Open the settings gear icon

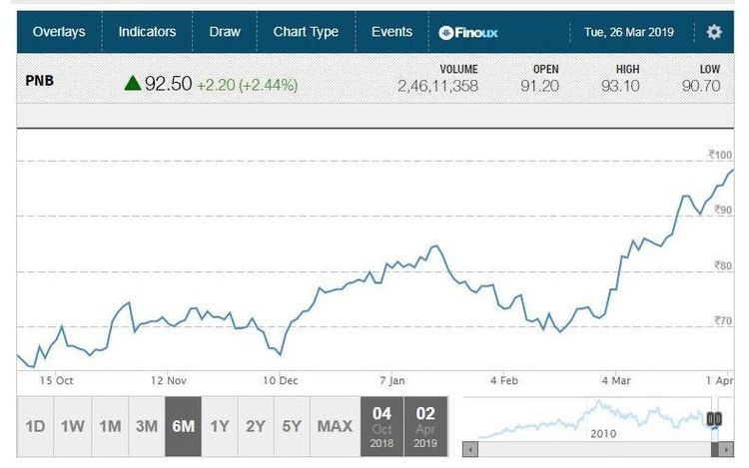click(714, 32)
